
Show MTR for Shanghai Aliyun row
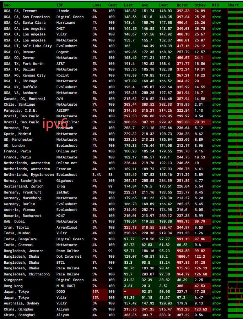point(216,315)
